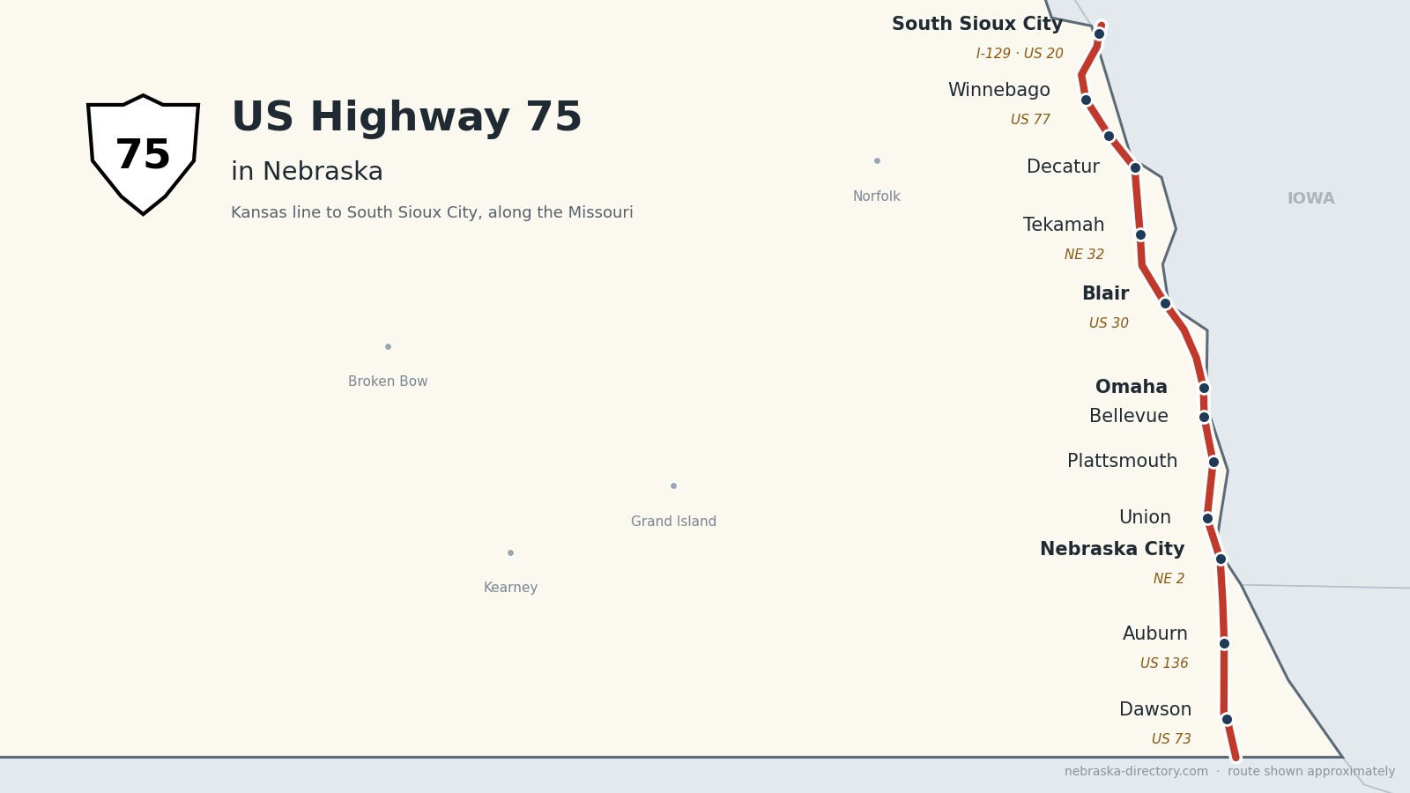
Task: Click the 'Tekamah' town label
Action: (x=1064, y=226)
